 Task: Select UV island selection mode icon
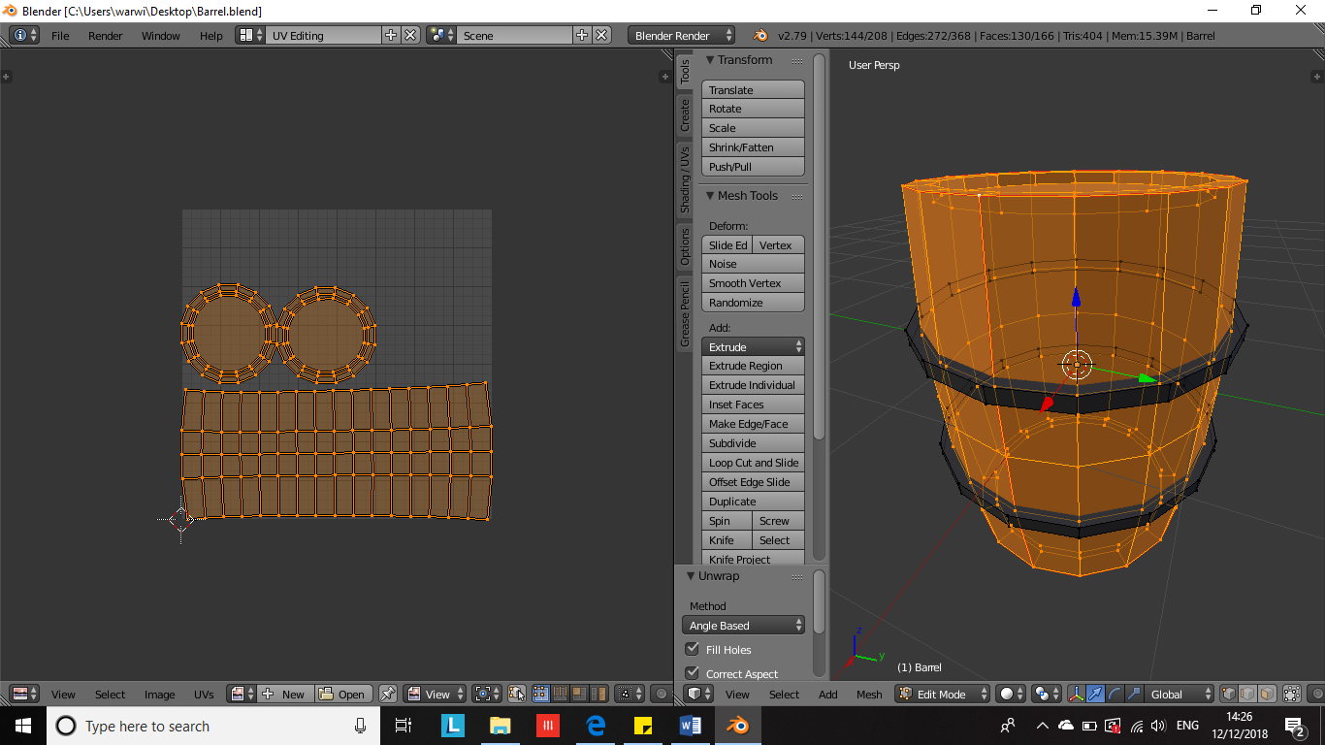click(597, 694)
